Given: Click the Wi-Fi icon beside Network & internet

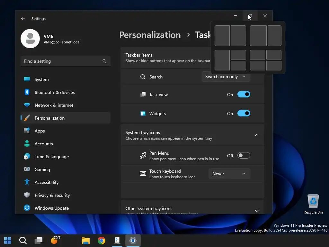Looking at the screenshot, I should pyautogui.click(x=27, y=105).
